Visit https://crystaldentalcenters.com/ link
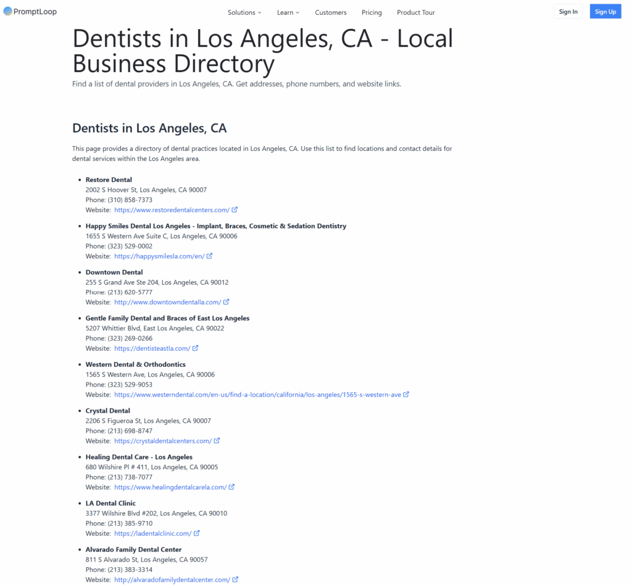632x585 pixels. coord(163,441)
